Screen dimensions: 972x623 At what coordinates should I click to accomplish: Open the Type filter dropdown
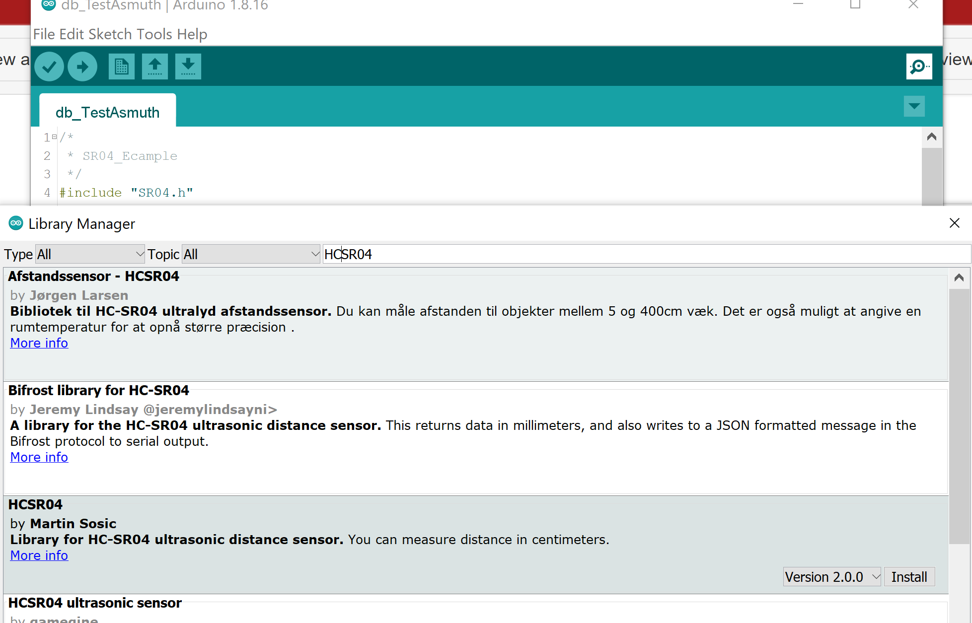pyautogui.click(x=90, y=254)
